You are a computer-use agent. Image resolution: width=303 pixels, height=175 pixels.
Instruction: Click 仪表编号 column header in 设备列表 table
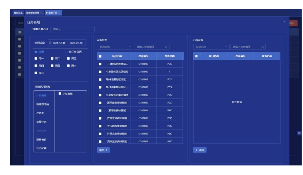tap(144, 56)
